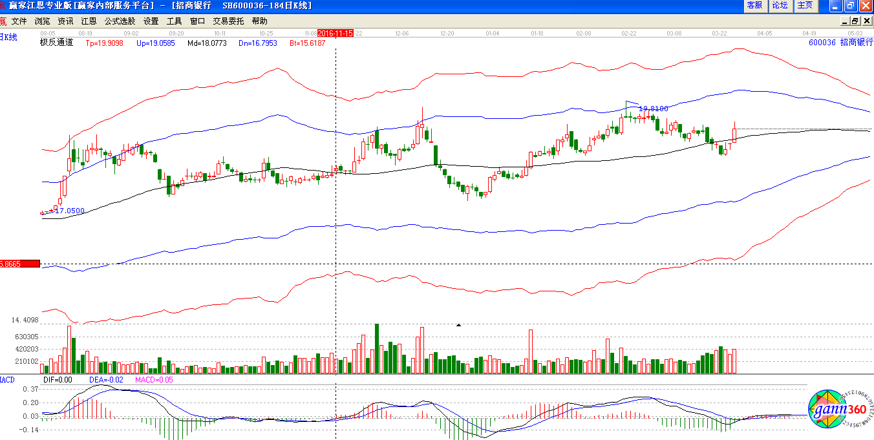Click the 14.4098 axis value
874x440 pixels.
25,320
